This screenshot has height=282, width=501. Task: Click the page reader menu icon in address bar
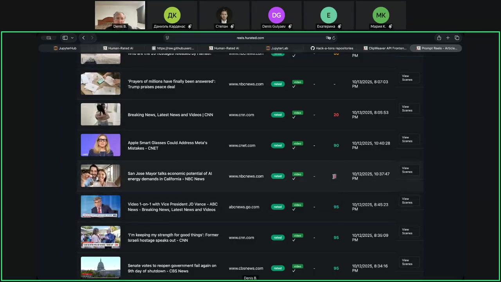(x=167, y=38)
